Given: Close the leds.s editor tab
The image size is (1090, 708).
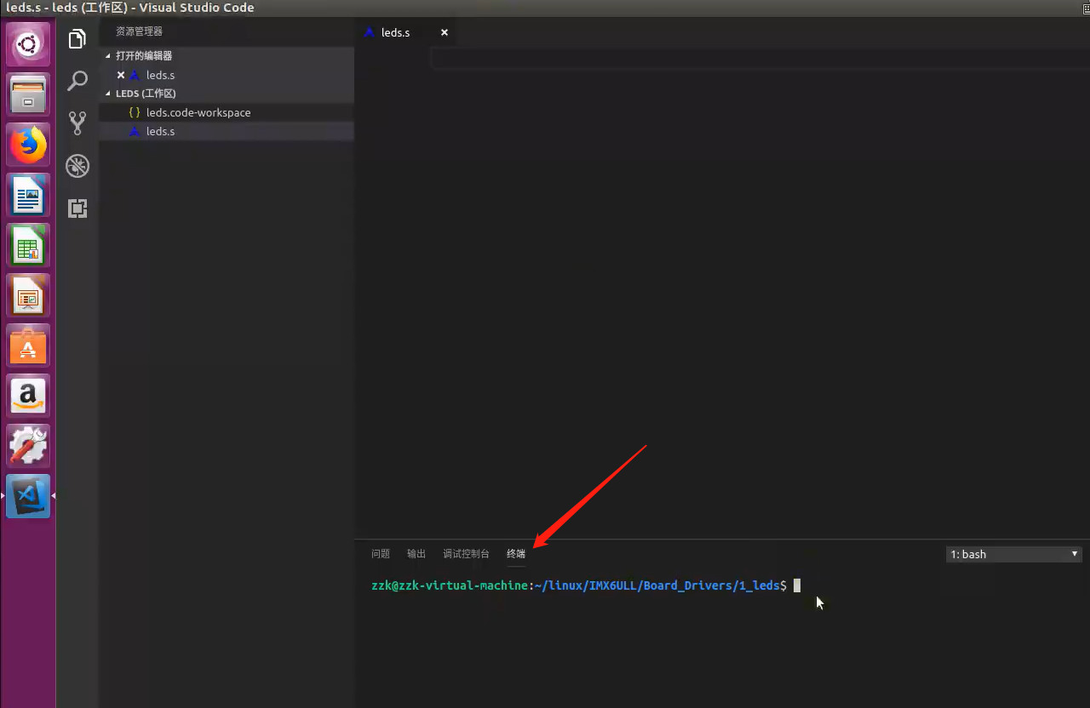Looking at the screenshot, I should 444,32.
